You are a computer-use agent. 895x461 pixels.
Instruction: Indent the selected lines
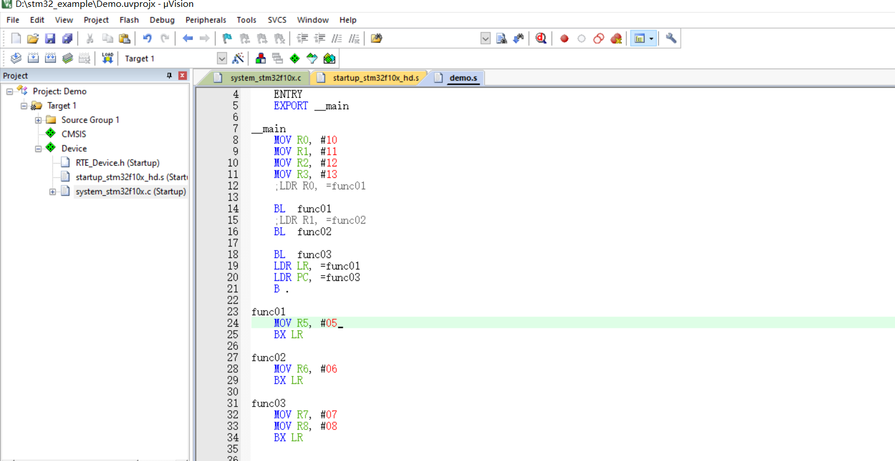point(303,38)
